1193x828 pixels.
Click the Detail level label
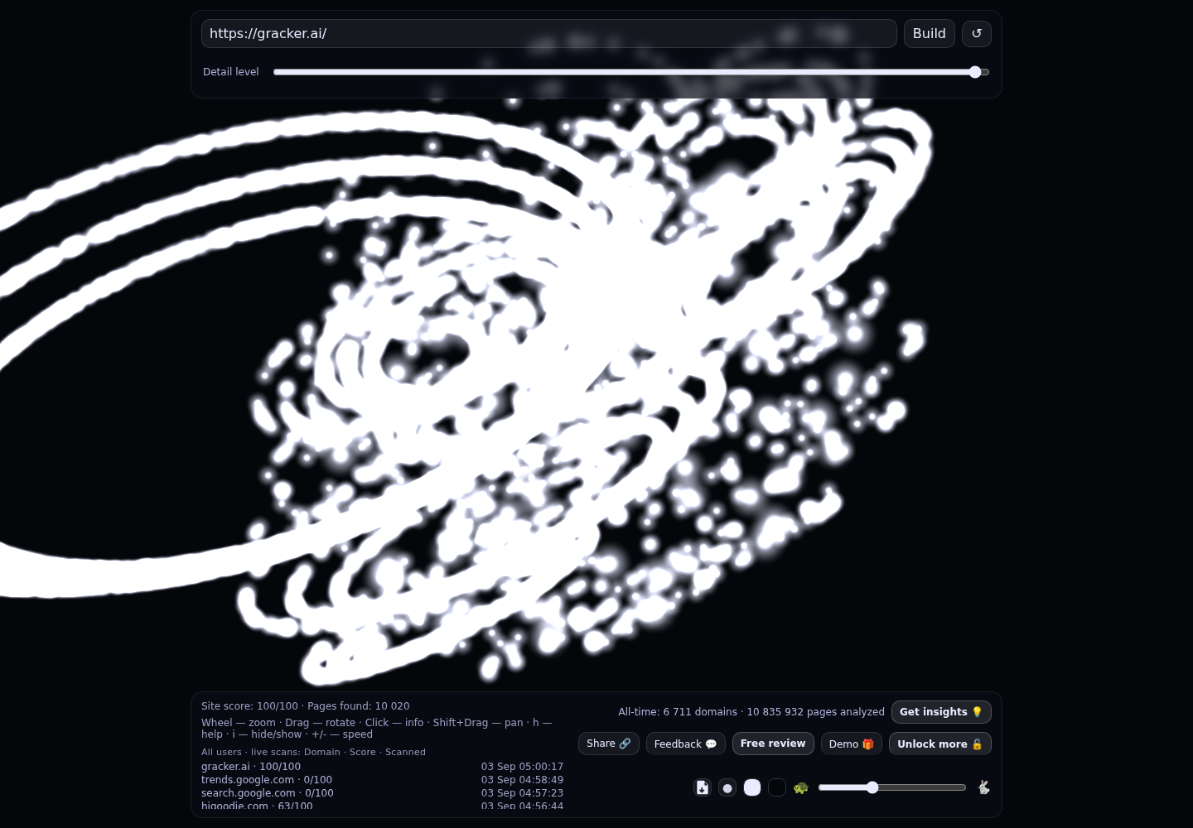pos(231,72)
